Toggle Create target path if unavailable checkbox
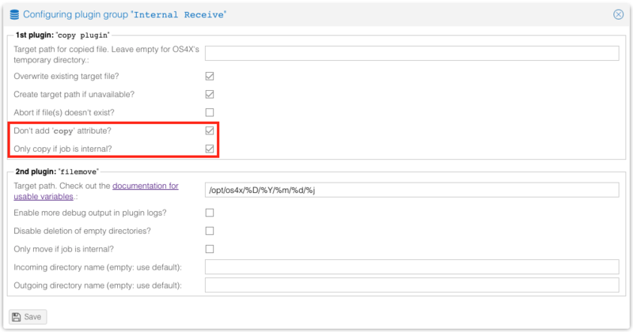Viewport: 633px width, 332px height. pyautogui.click(x=210, y=94)
